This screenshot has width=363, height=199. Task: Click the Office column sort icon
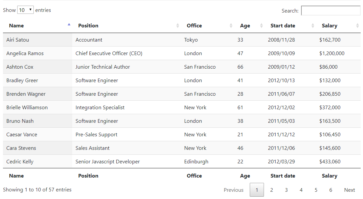point(231,26)
